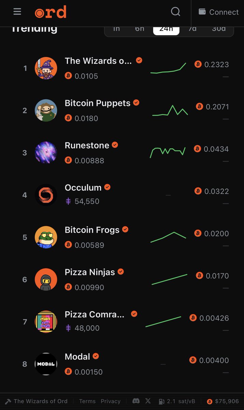This screenshot has width=244, height=410.
Task: Open the X social icon in footer
Action: coord(148,401)
